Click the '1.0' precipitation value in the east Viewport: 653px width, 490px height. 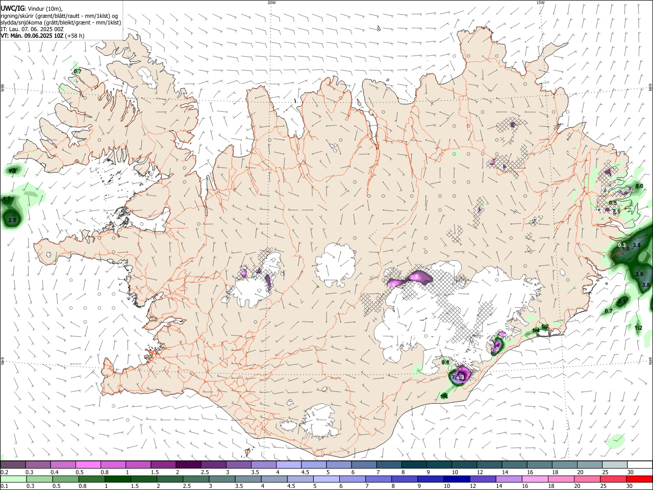tap(639, 186)
